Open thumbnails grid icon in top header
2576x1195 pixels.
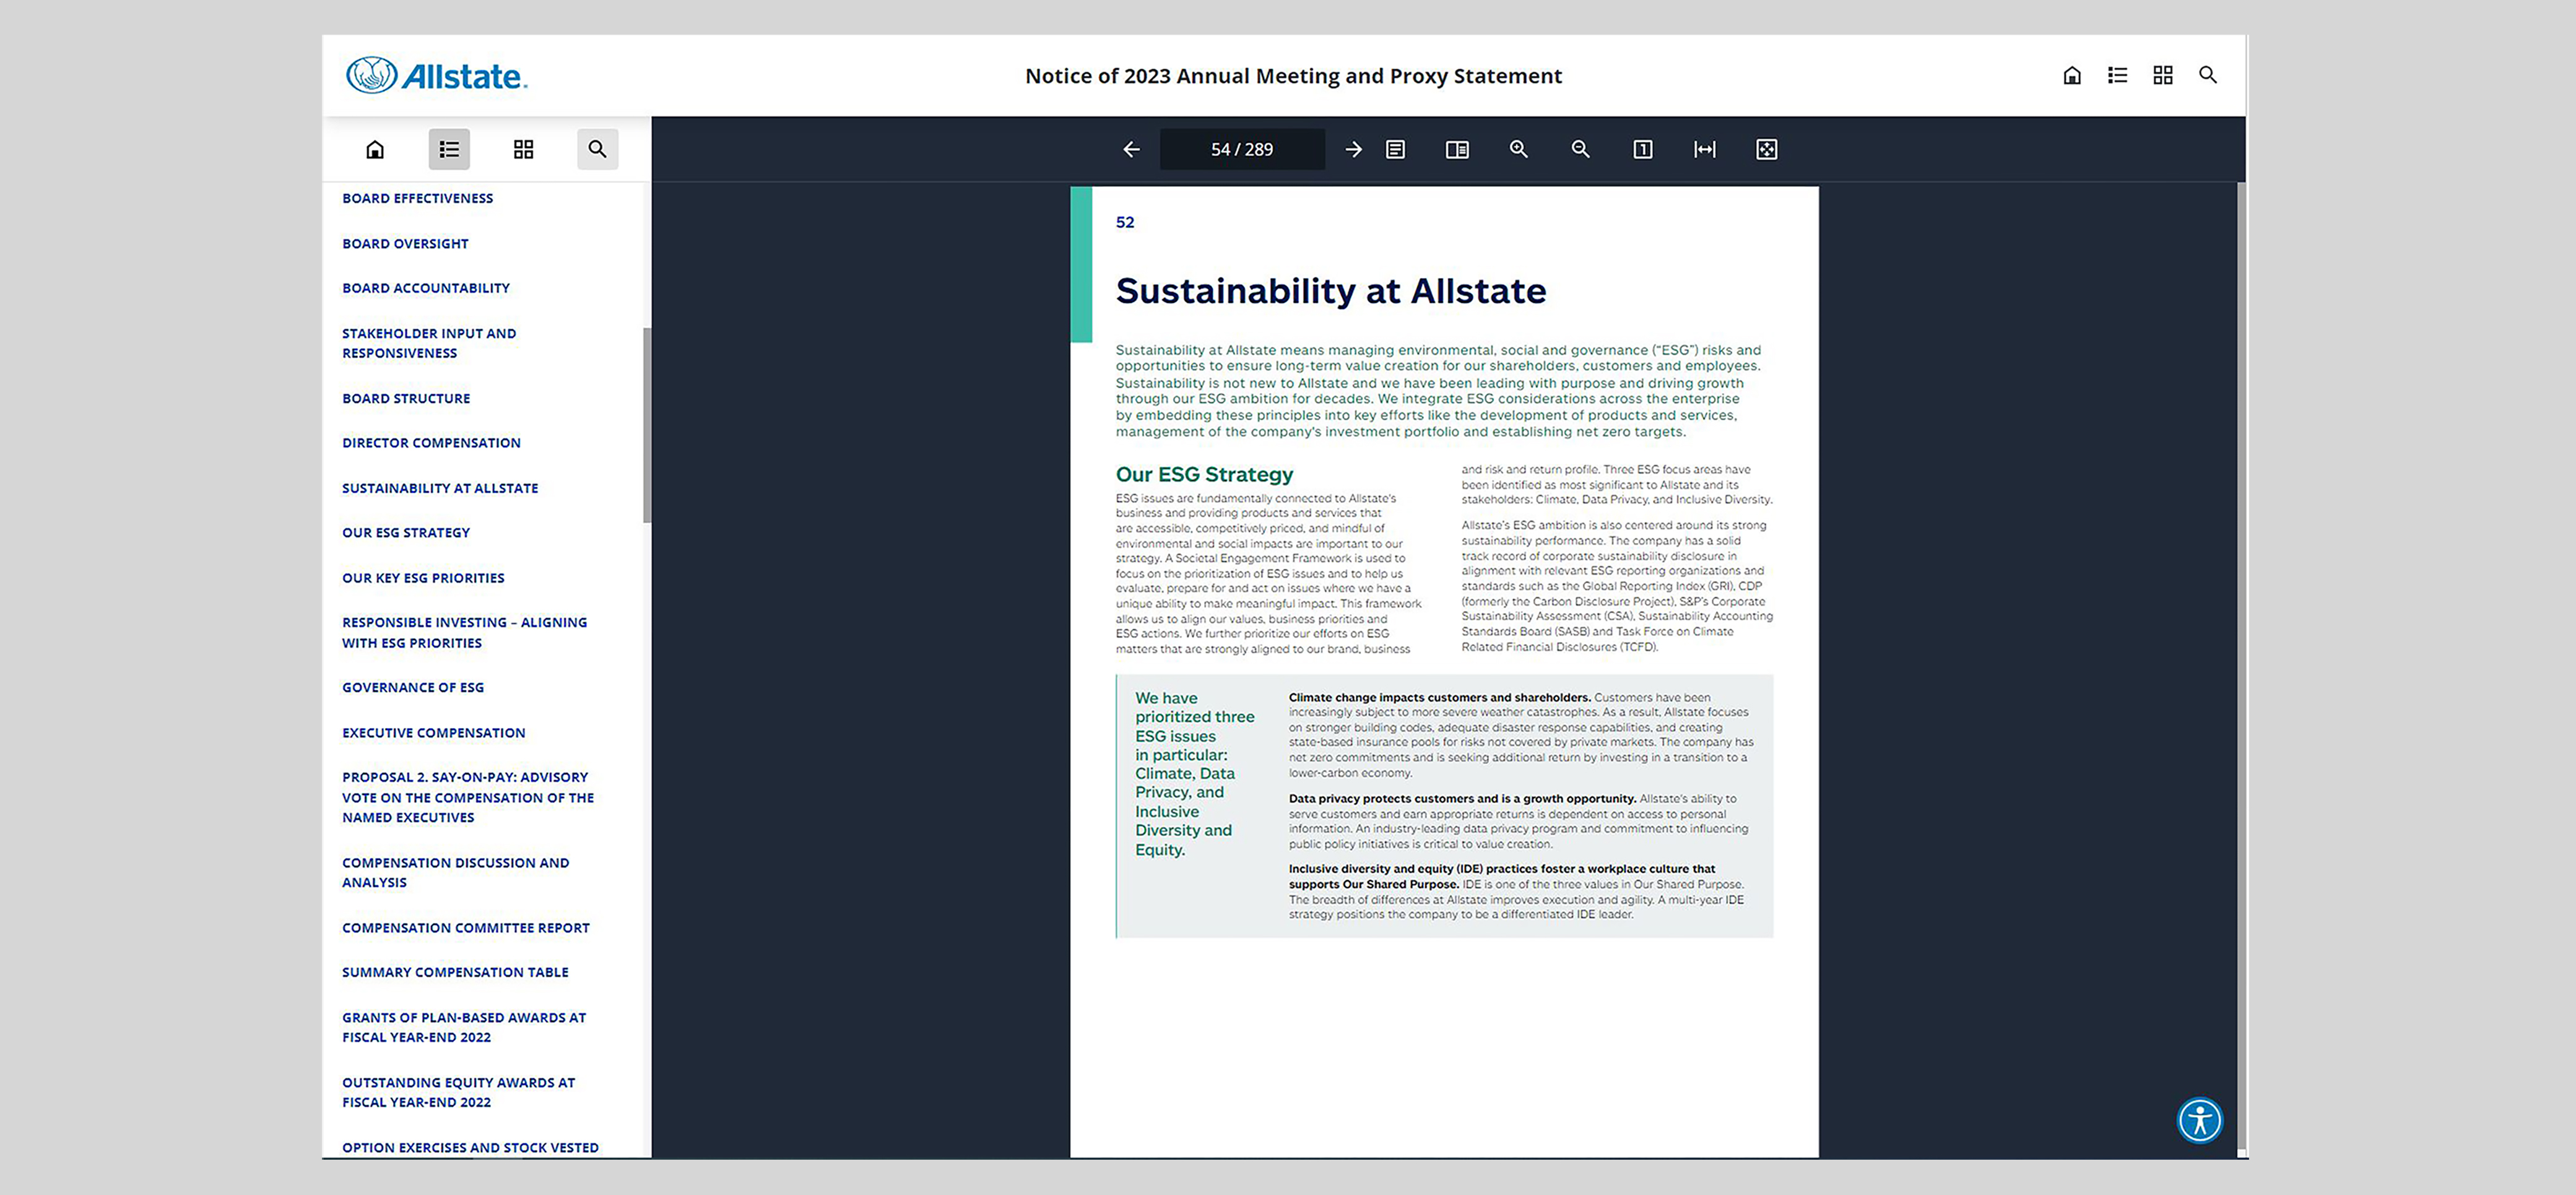point(2163,75)
